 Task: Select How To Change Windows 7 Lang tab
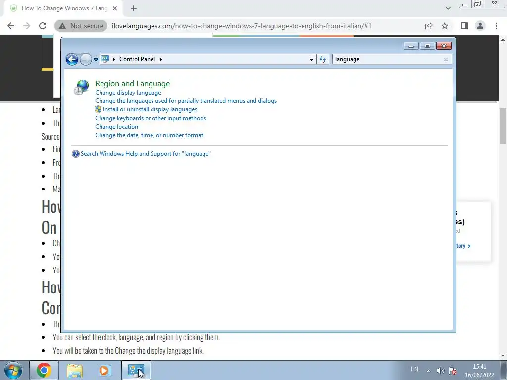(x=63, y=9)
